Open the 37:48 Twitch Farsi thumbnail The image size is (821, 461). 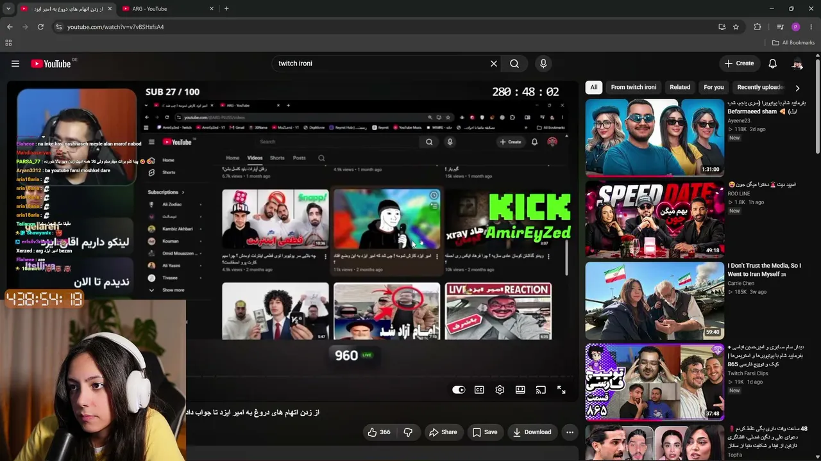pos(654,382)
